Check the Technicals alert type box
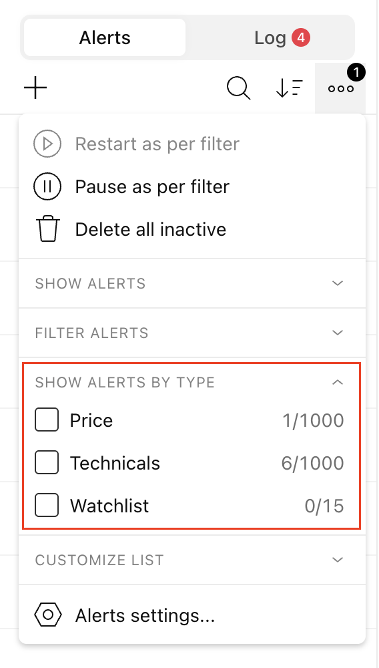The image size is (379, 668). 47,463
